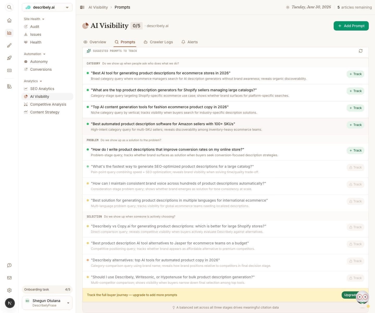Track the Shopify sellers large catalogs prompt
This screenshot has height=313, width=375.
355,91
